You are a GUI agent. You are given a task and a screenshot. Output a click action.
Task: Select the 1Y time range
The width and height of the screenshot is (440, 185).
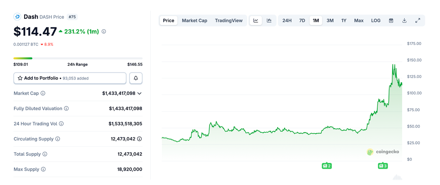pos(344,20)
